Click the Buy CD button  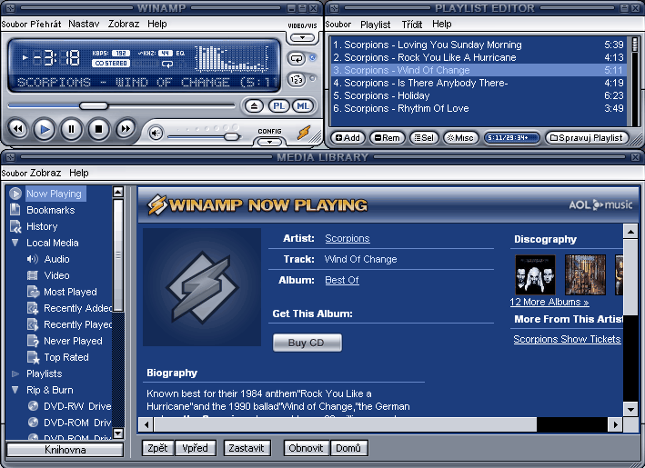pos(307,343)
